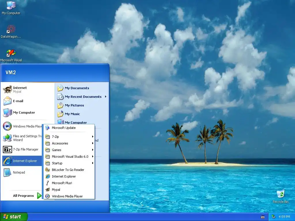Click the My Documents label

point(77,88)
